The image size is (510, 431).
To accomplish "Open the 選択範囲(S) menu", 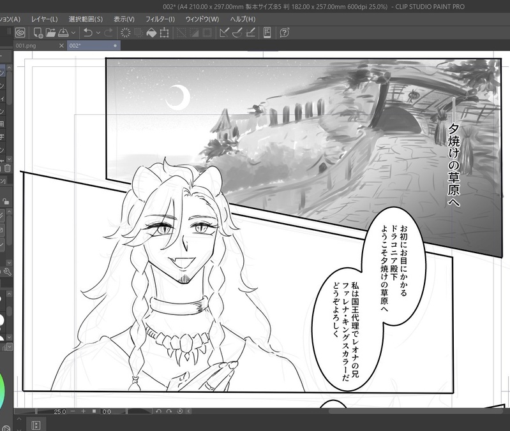I will 86,19.
